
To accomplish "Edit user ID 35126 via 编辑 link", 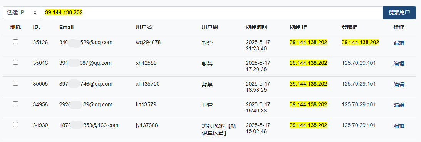I will pos(399,43).
